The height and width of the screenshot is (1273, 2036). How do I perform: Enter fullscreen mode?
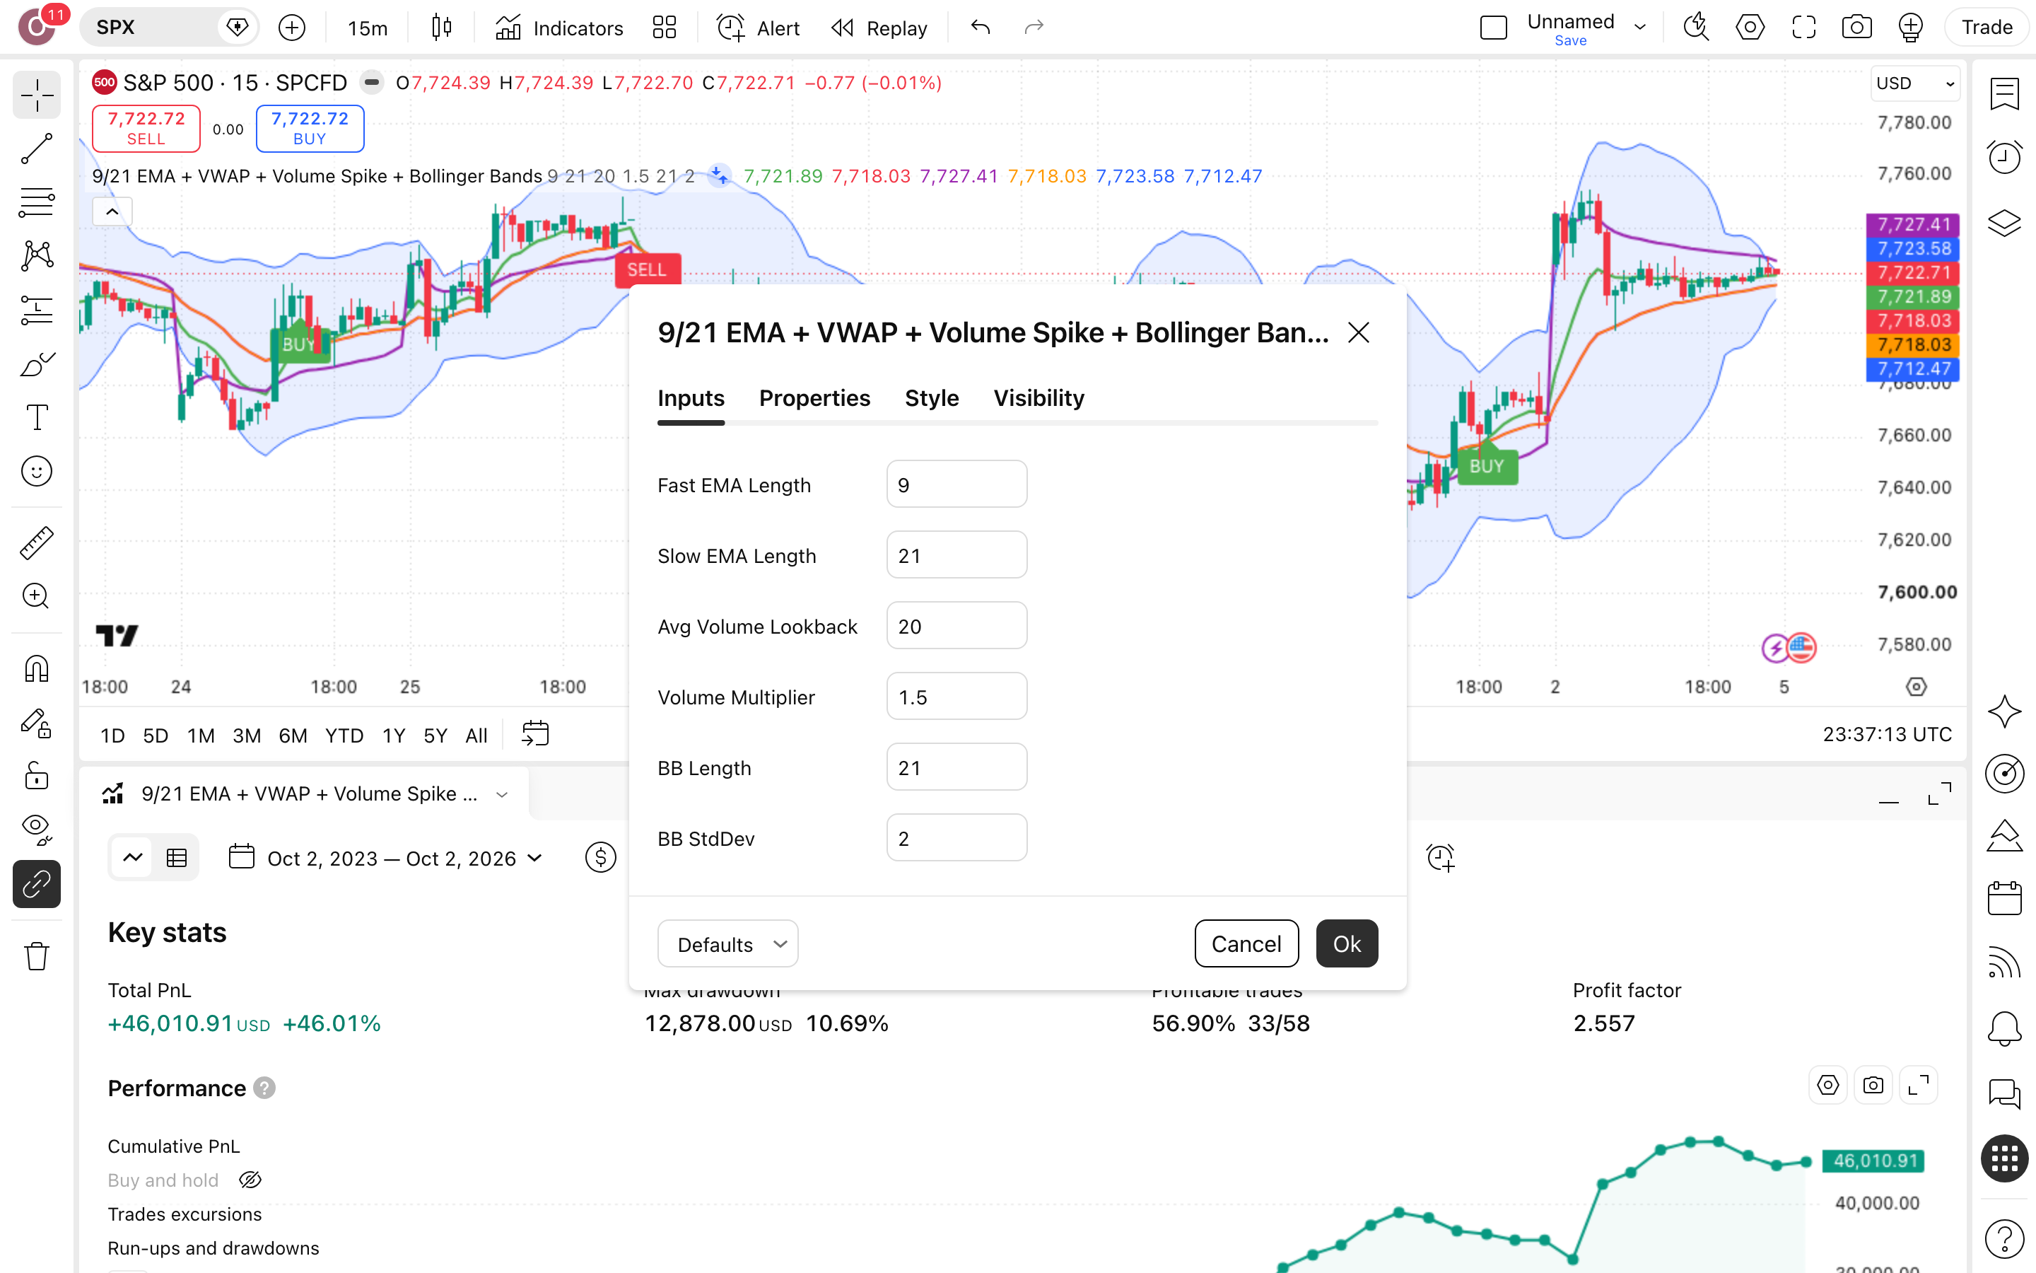(x=1803, y=28)
